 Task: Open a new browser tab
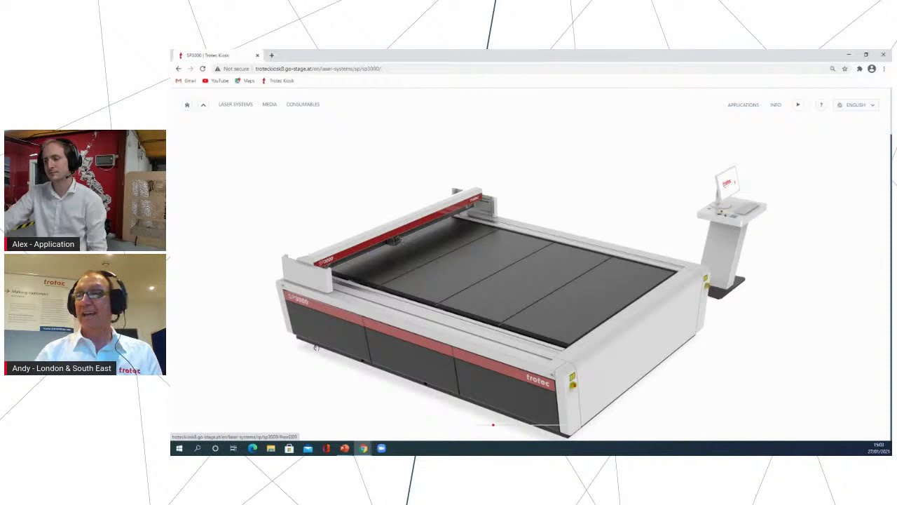[272, 55]
